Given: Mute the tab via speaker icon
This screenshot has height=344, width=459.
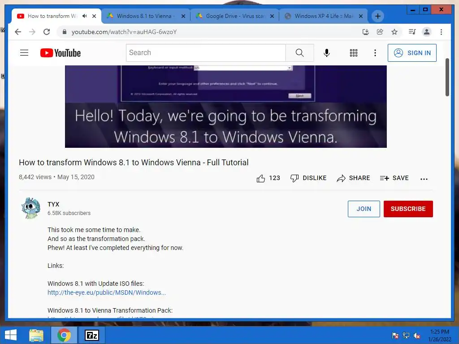Looking at the screenshot, I should click(85, 16).
